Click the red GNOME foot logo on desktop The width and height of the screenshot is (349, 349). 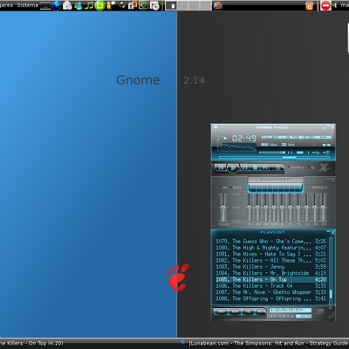(x=178, y=277)
